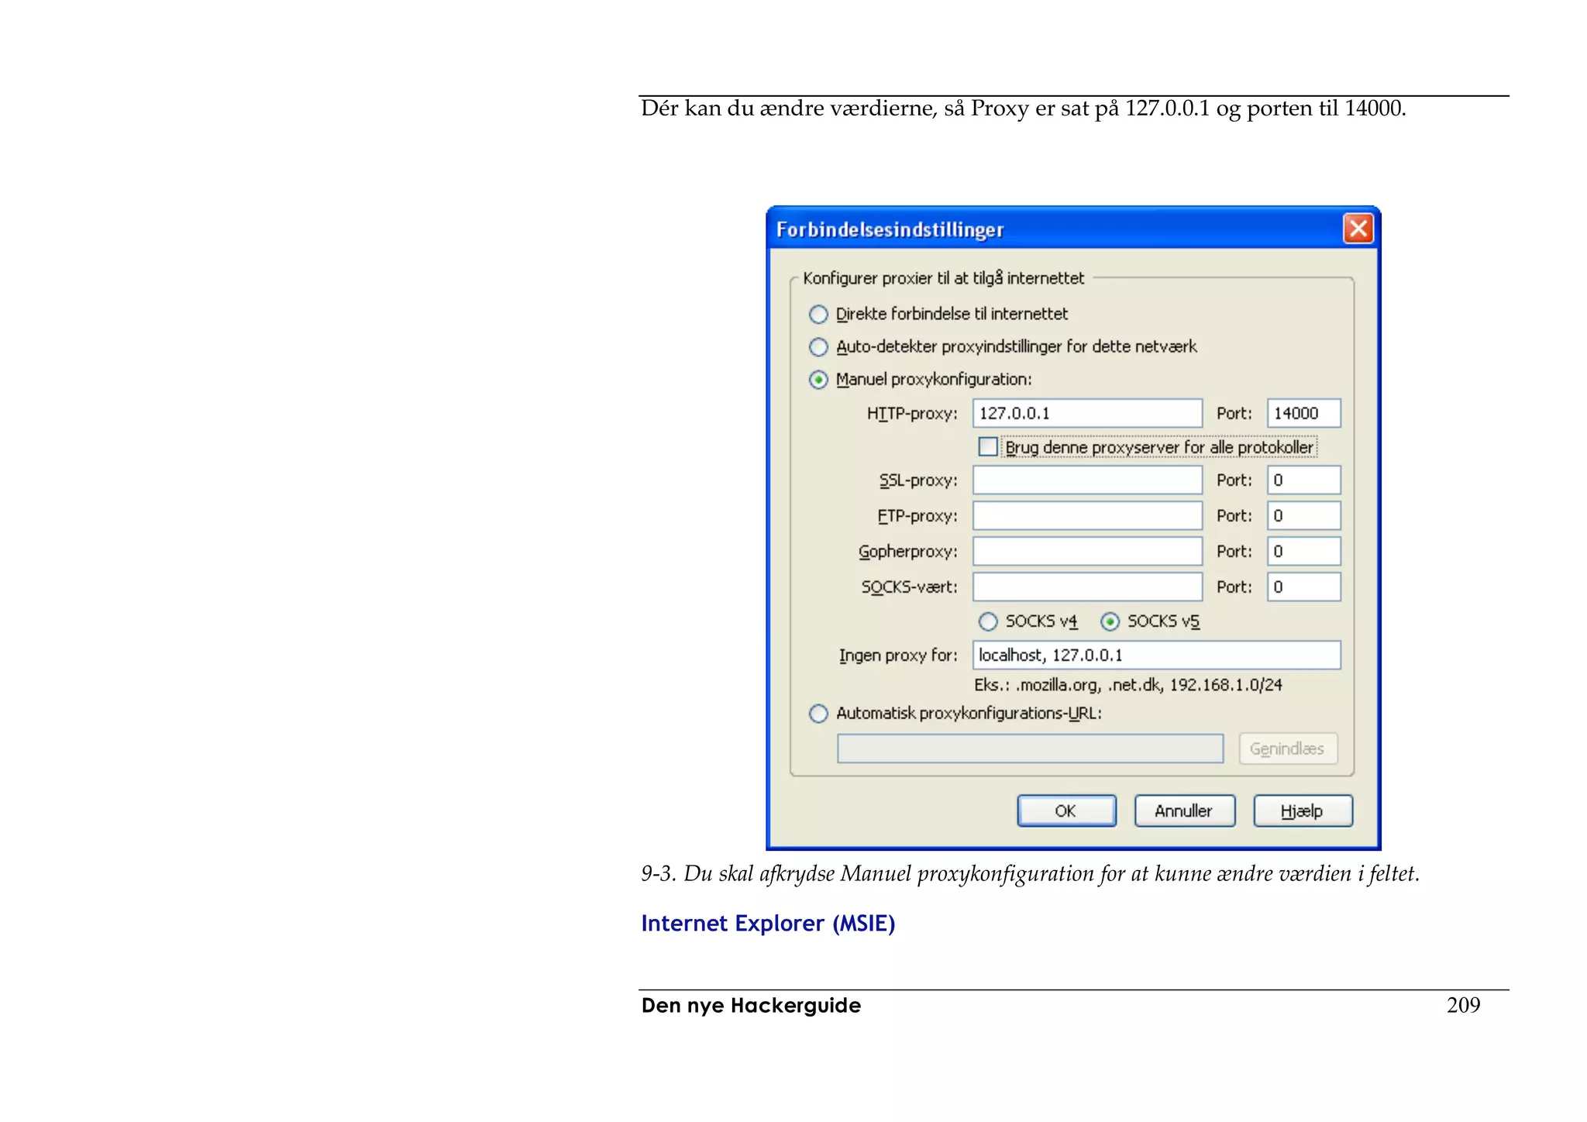The width and height of the screenshot is (1587, 1122).
Task: Click the HTTP-proxy port field showing 14000
Action: tap(1303, 413)
